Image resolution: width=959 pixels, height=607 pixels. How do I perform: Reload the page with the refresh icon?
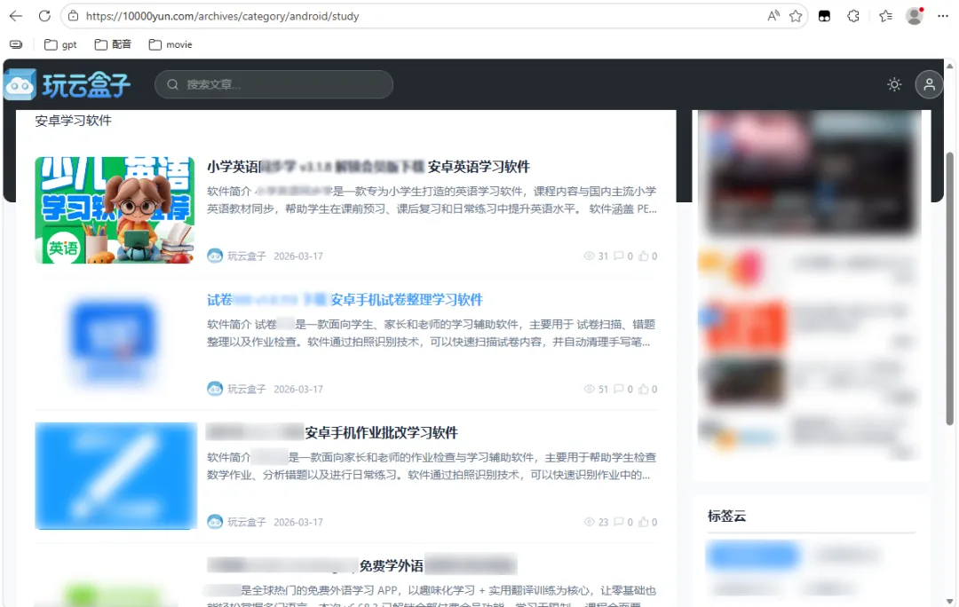pos(44,17)
